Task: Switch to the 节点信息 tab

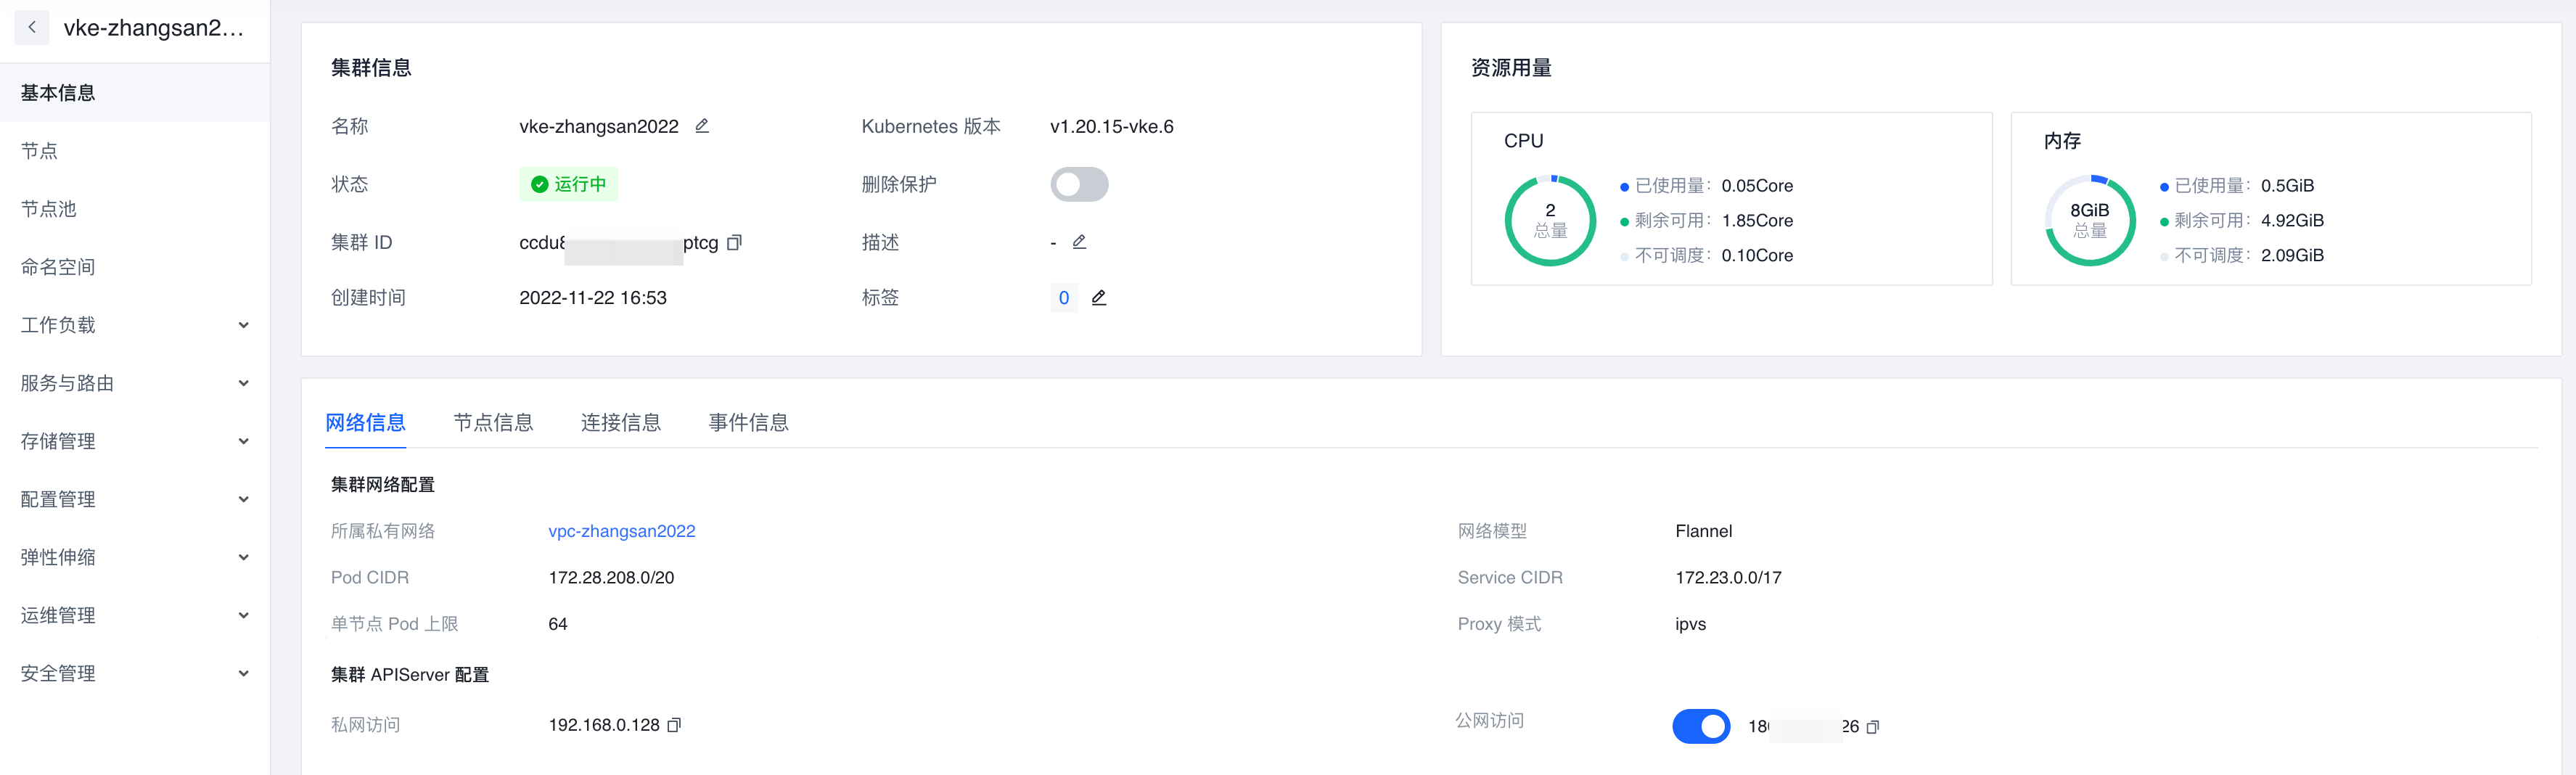Action: click(493, 423)
